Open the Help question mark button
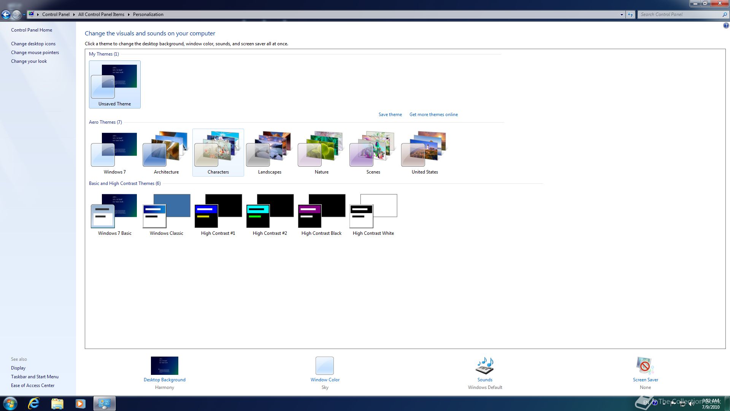This screenshot has width=730, height=411. click(x=726, y=26)
